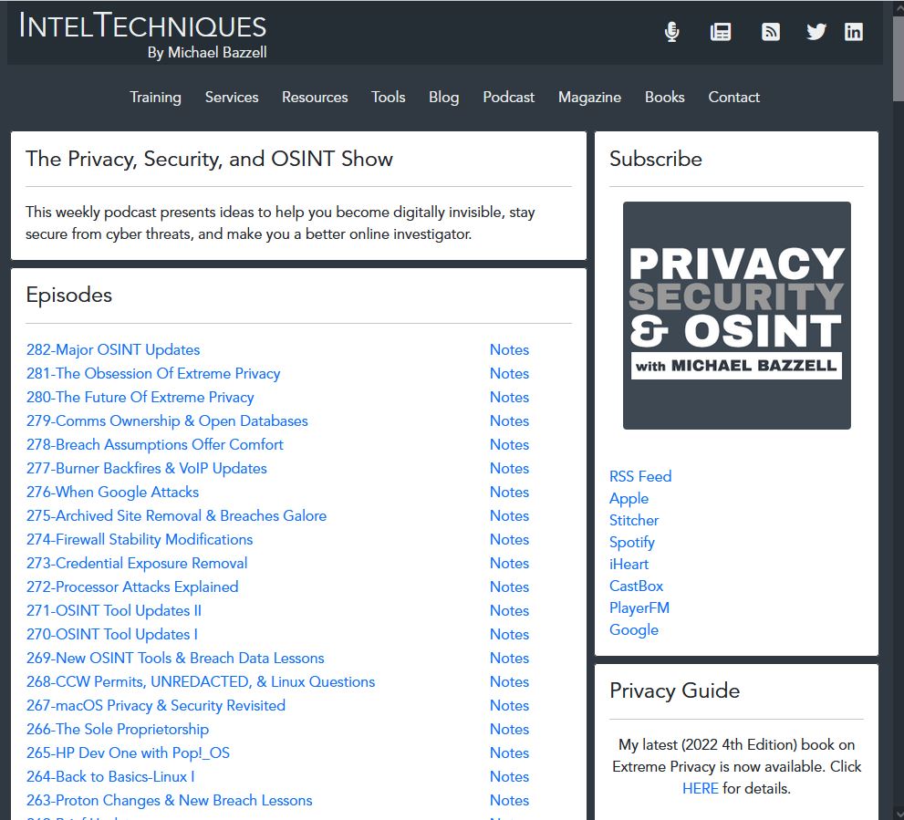Open episode 270-OSINT Tool Updates I
Screen dimensions: 904x820
point(112,634)
